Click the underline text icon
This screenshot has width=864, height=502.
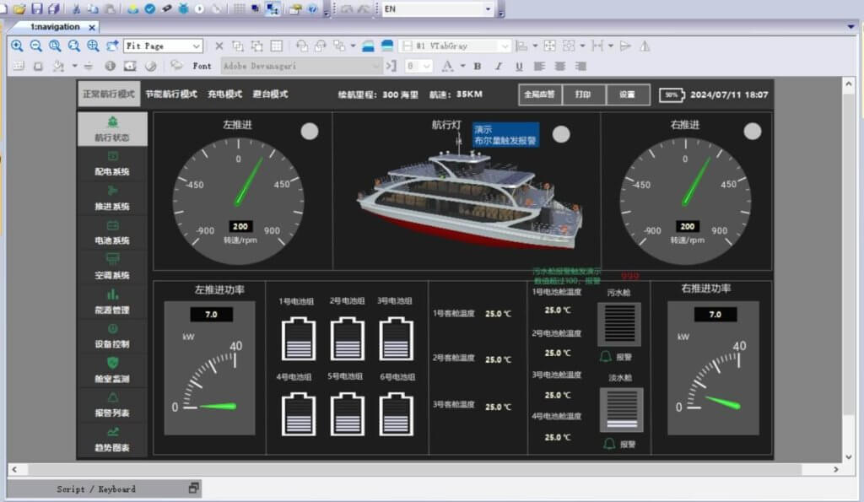click(x=518, y=66)
